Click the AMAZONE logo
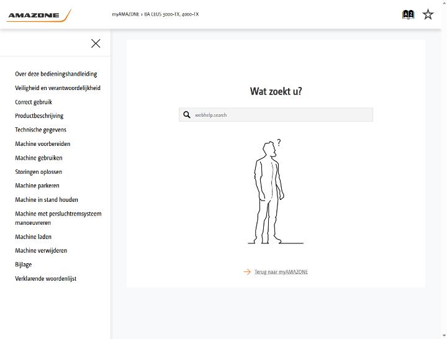Screen dimensions: 447x339 [x=38, y=15]
